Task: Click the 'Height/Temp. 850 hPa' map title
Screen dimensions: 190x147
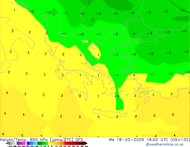Action: click(24, 140)
